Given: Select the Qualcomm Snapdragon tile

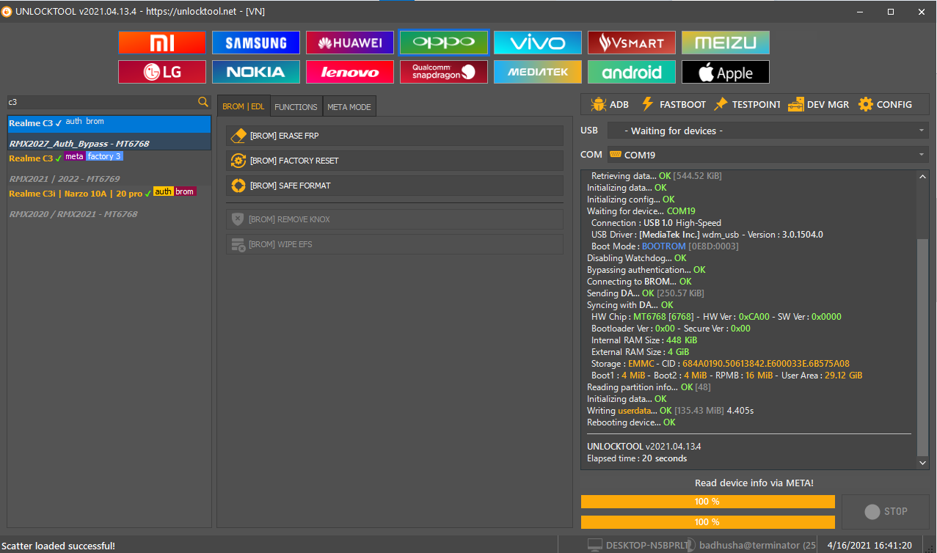Looking at the screenshot, I should pyautogui.click(x=444, y=72).
